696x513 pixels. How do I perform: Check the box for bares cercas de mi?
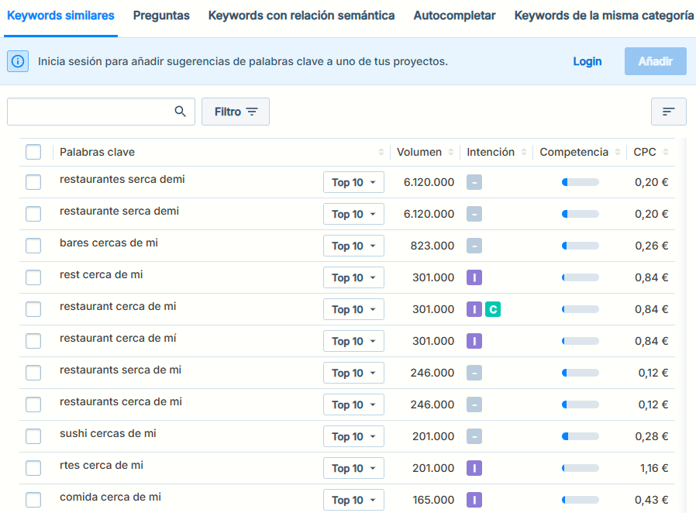tap(33, 246)
